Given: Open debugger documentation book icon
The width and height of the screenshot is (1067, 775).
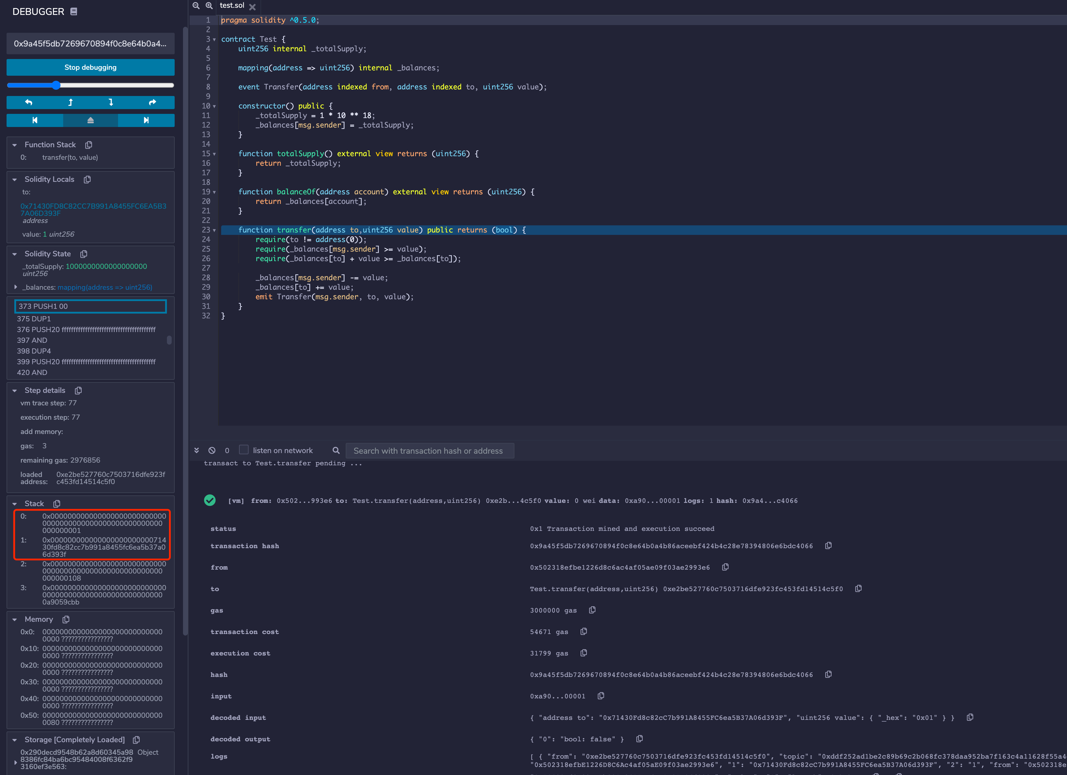Looking at the screenshot, I should pos(74,11).
